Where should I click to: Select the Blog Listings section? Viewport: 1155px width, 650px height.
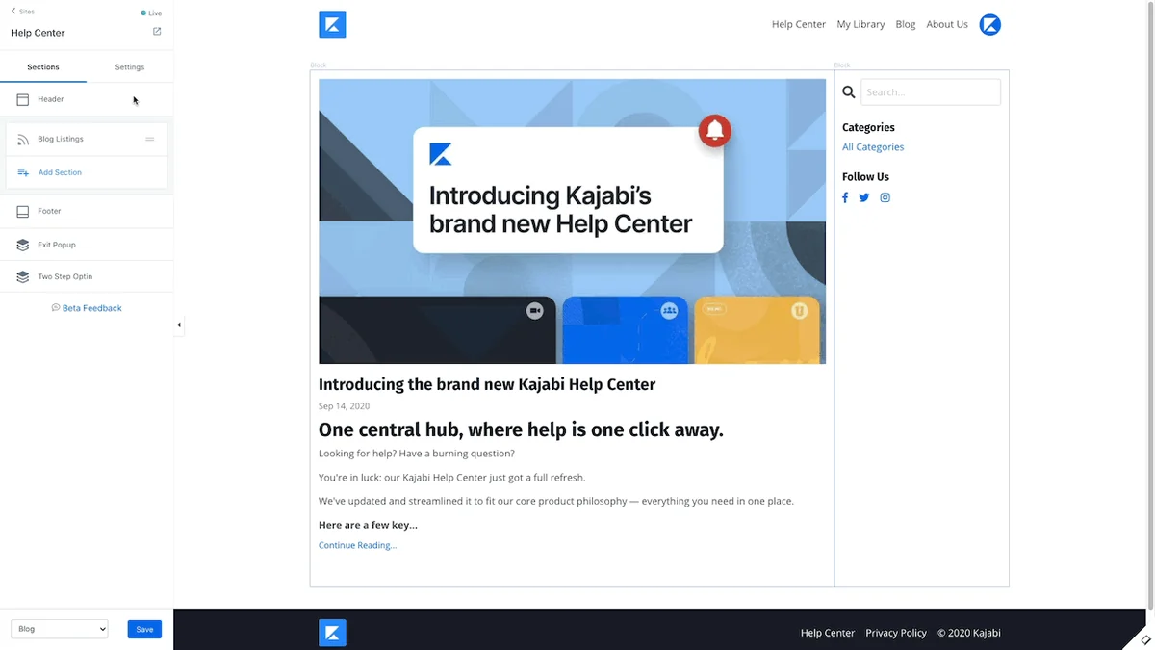click(87, 140)
